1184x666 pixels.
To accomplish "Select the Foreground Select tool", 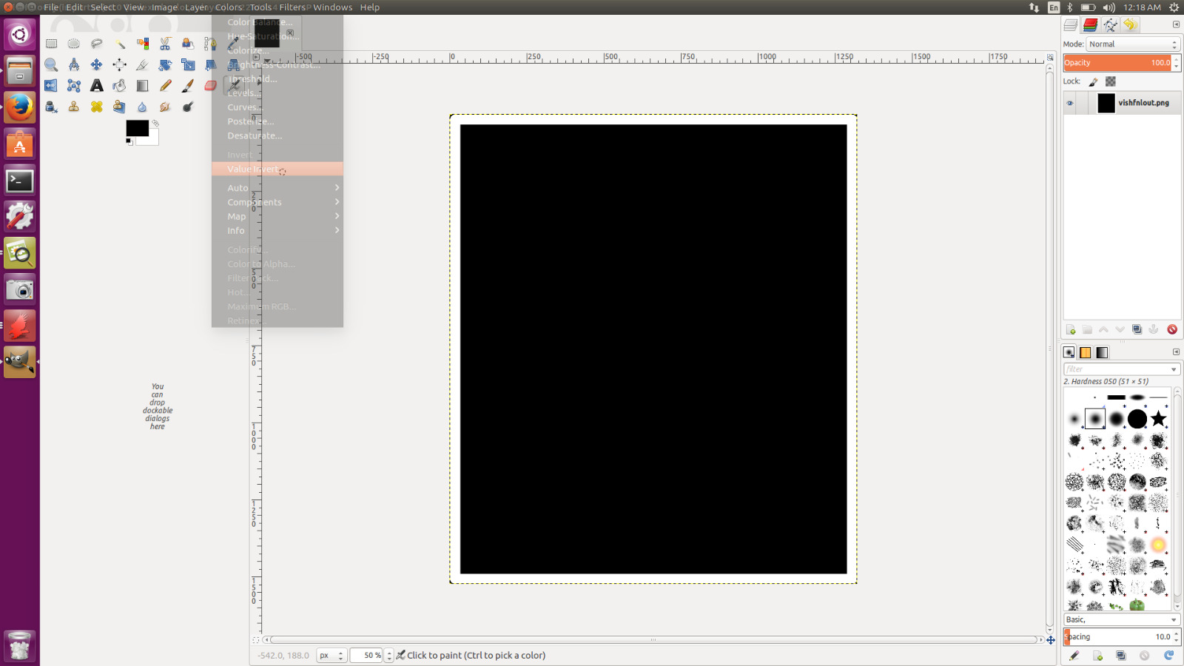I will 189,44.
